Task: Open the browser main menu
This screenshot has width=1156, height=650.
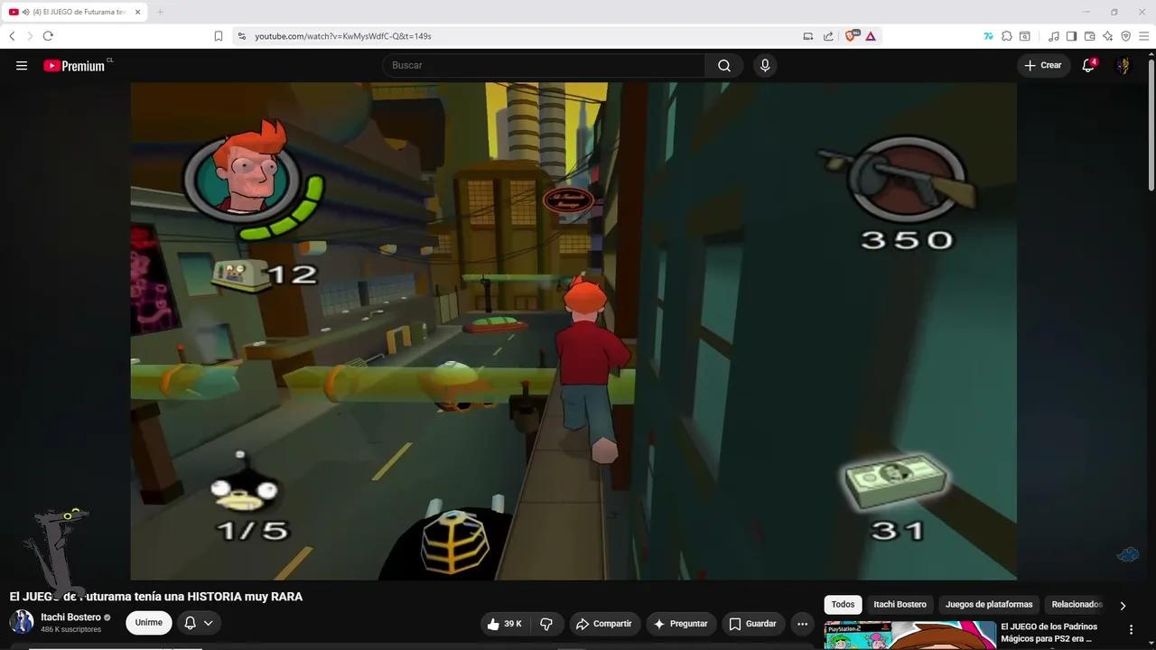Action: pyautogui.click(x=1144, y=36)
